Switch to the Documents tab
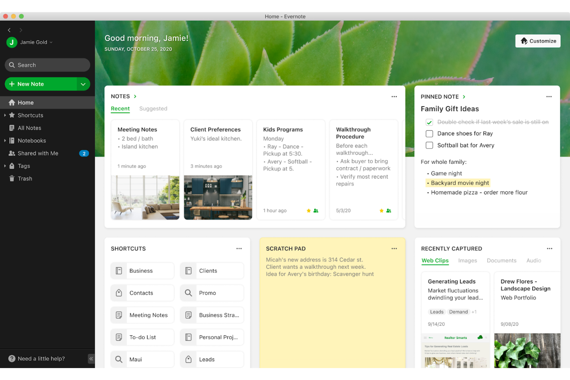The height and width of the screenshot is (380, 570). (x=501, y=261)
